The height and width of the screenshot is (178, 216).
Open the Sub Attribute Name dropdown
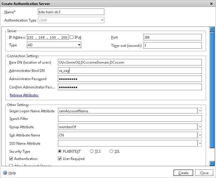[200, 135]
